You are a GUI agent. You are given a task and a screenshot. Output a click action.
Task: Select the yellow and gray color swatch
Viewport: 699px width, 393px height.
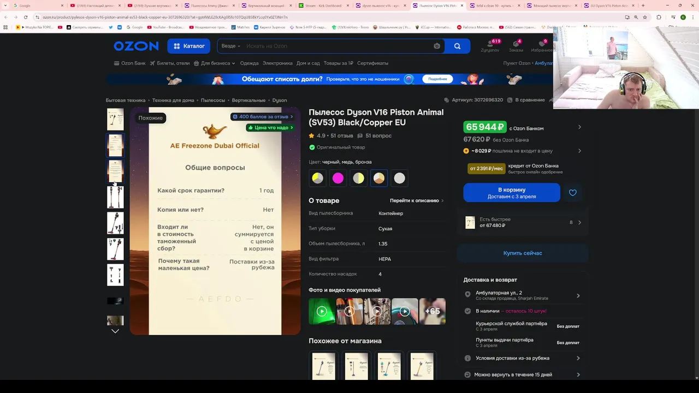point(358,178)
